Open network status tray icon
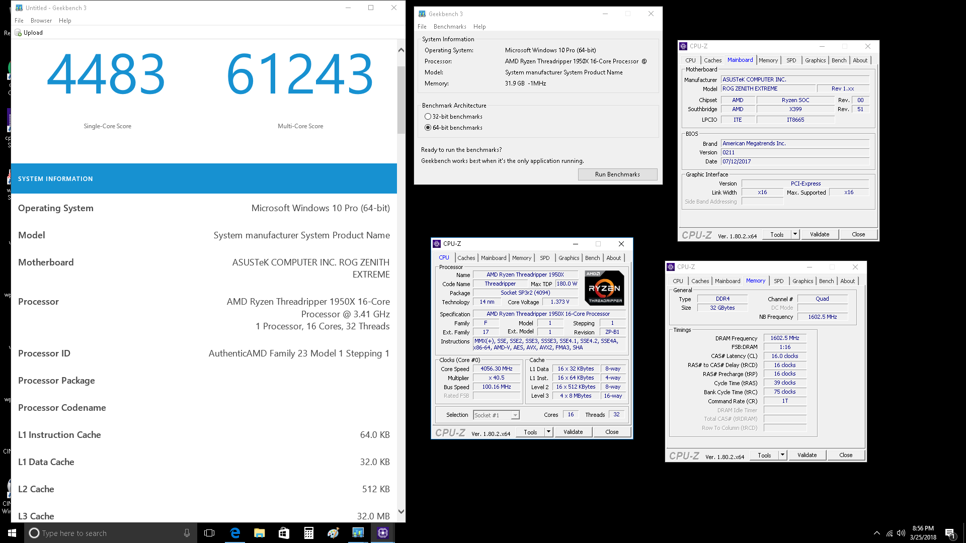 (x=890, y=533)
